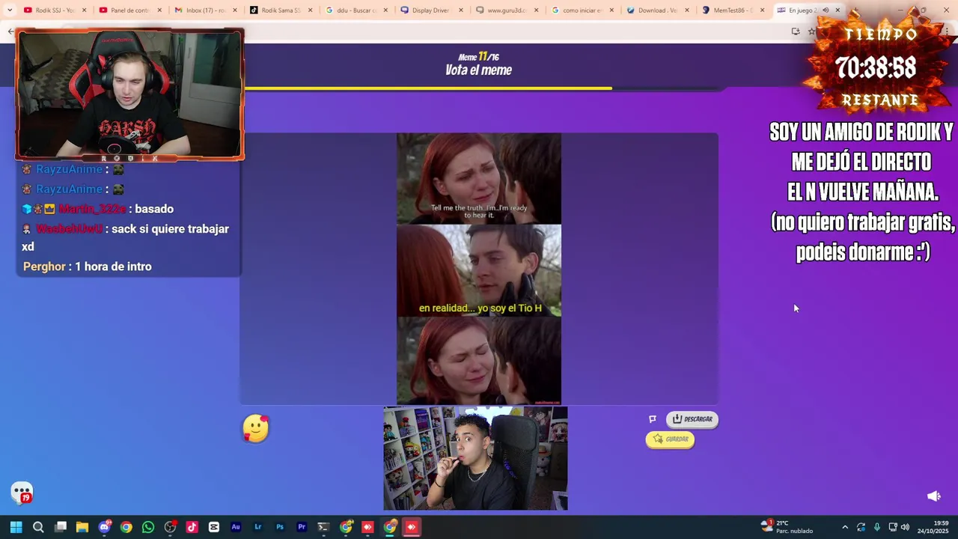The height and width of the screenshot is (539, 958).
Task: Launch Adobe Photoshop from the taskbar
Action: click(280, 527)
